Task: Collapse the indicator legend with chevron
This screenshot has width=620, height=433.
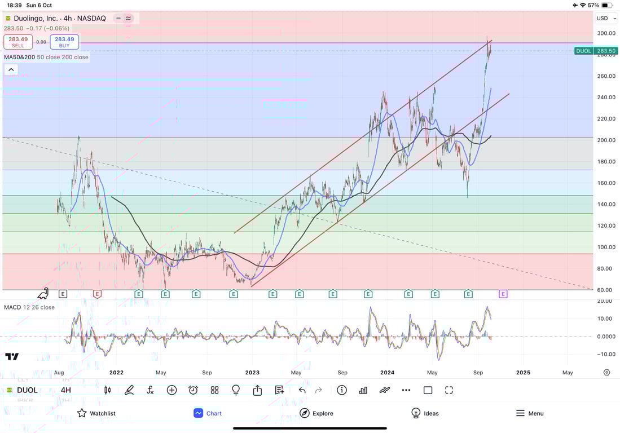Action: tap(11, 70)
